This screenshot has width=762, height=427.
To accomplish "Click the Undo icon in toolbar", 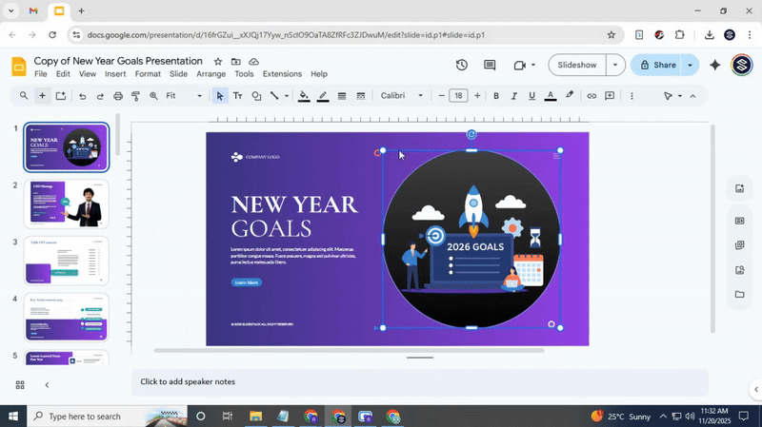I will [x=82, y=96].
